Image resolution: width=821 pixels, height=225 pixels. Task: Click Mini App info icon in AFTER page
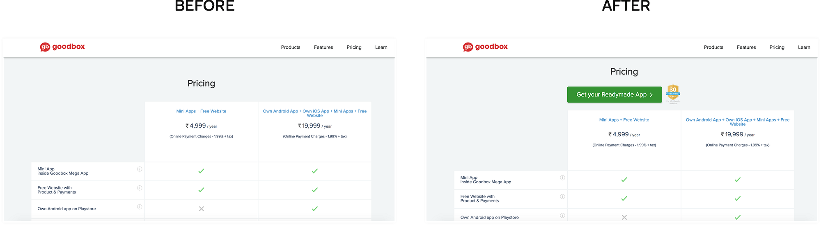[x=562, y=178]
